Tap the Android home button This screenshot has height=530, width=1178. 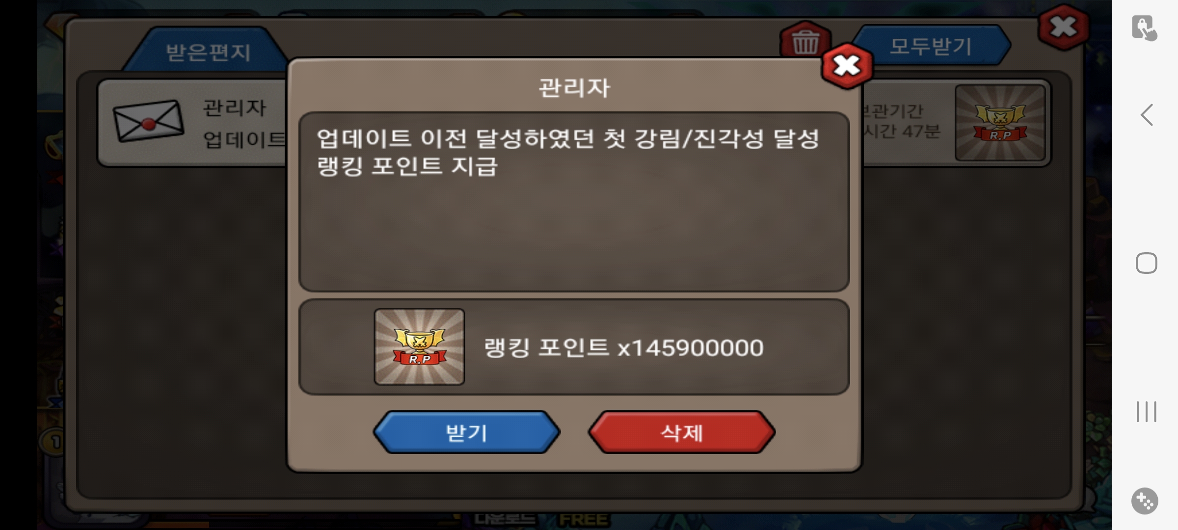pyautogui.click(x=1147, y=263)
